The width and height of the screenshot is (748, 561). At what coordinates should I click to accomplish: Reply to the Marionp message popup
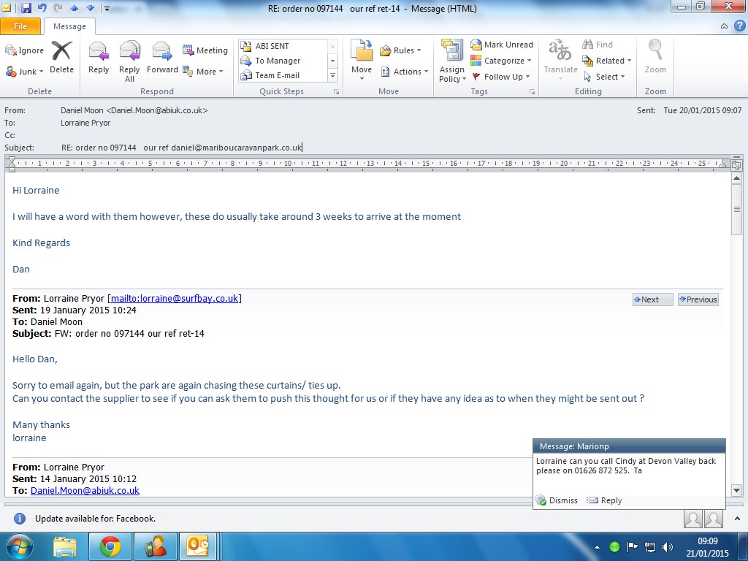605,500
